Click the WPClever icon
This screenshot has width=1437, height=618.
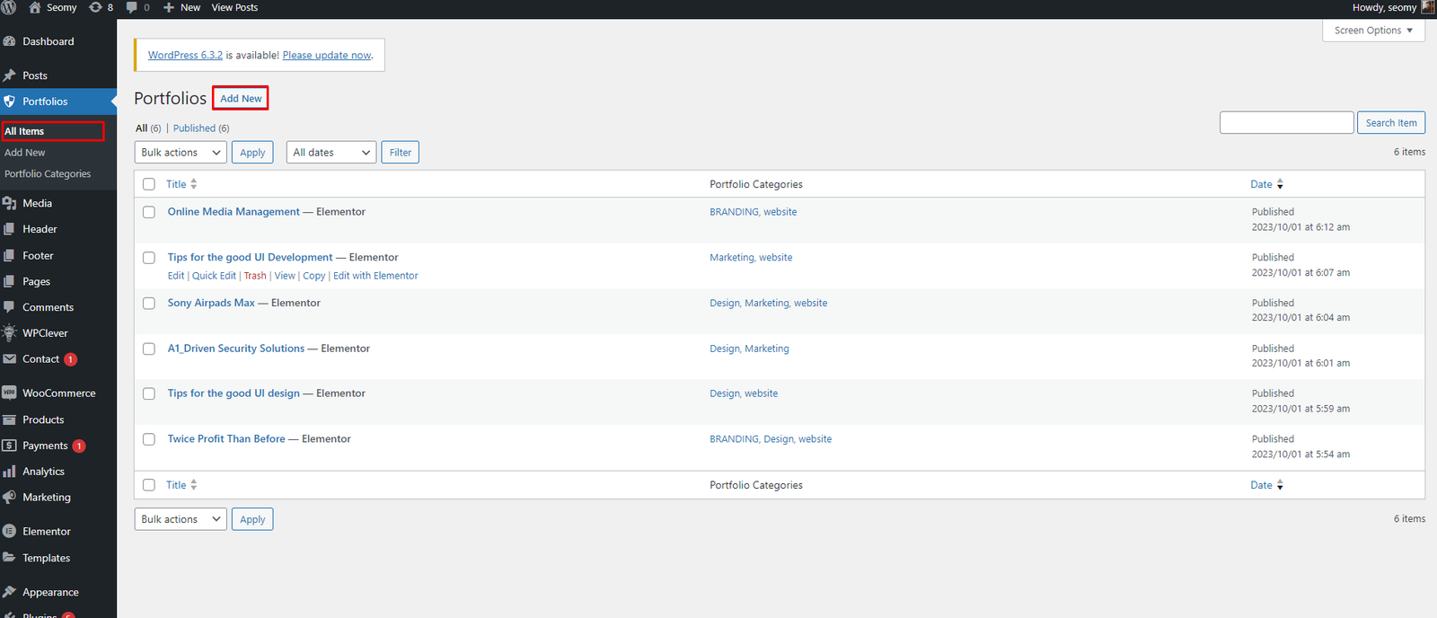(10, 332)
